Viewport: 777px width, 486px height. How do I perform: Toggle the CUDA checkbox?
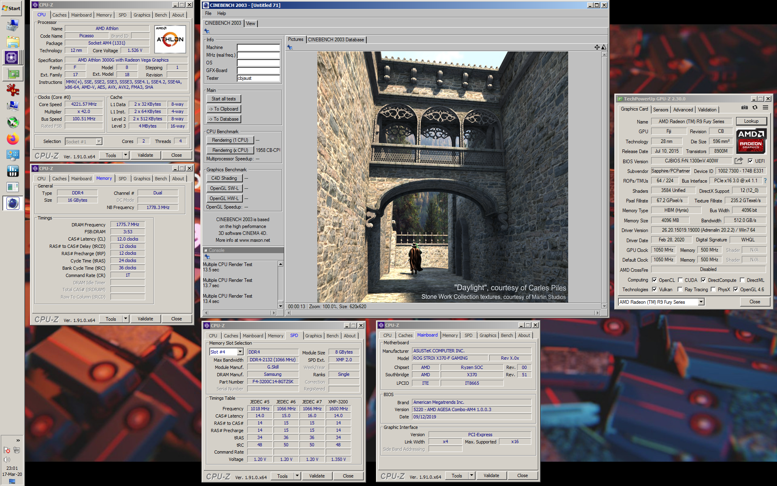pos(680,280)
